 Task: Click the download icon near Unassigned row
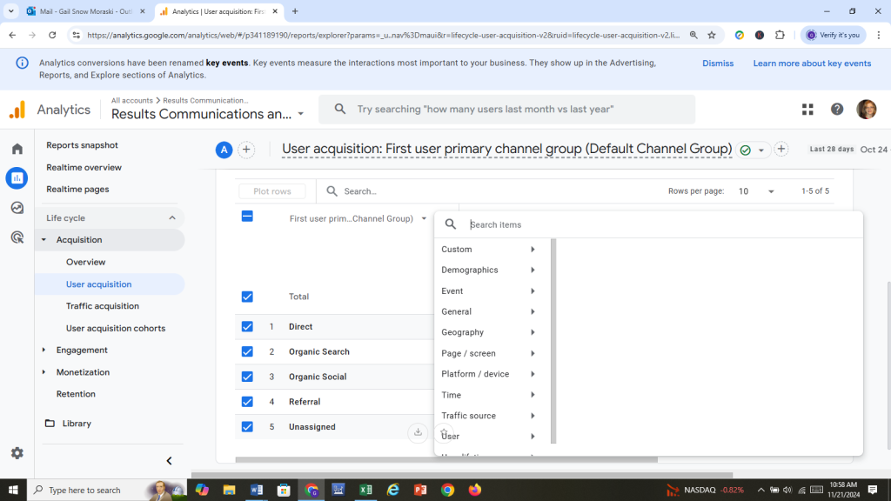pos(418,432)
